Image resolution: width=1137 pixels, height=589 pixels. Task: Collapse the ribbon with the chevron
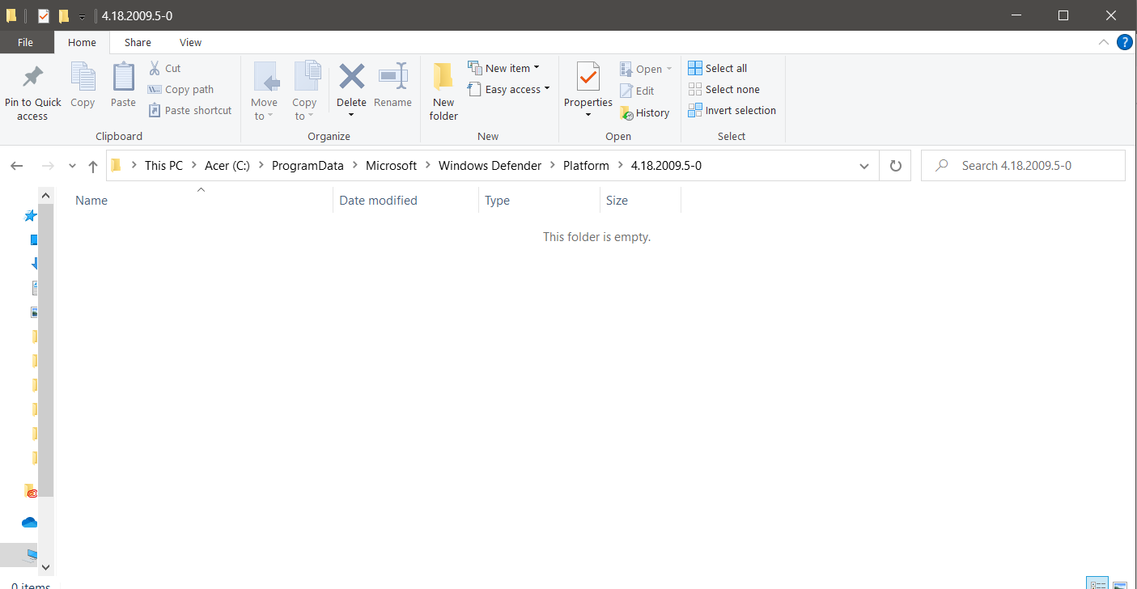tap(1103, 42)
